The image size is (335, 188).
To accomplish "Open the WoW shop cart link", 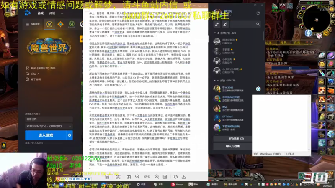I will [x=40, y=68].
